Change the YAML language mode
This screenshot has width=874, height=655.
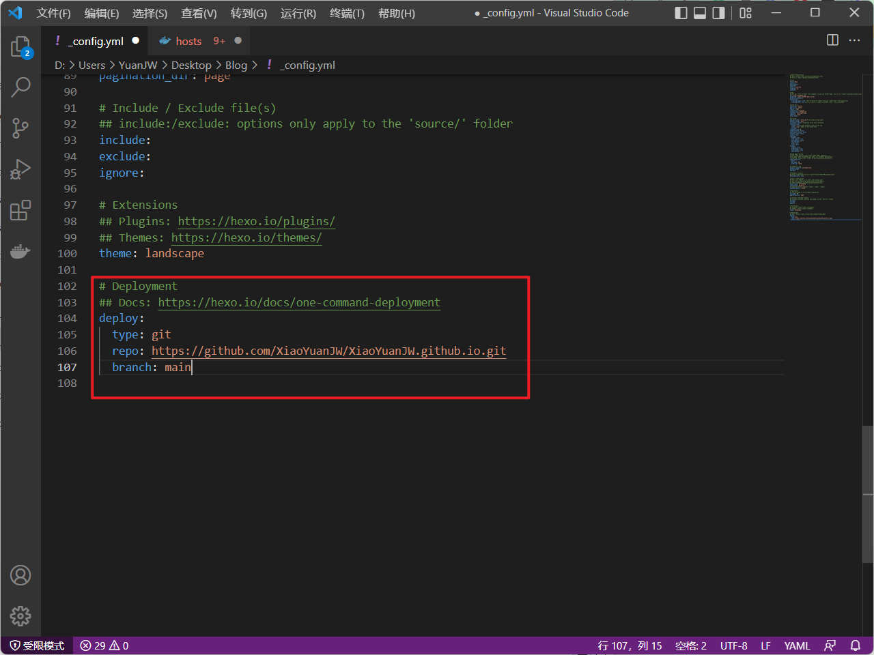(797, 645)
